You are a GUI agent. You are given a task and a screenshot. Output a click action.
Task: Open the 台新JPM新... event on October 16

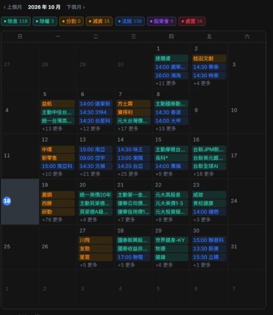point(209,149)
